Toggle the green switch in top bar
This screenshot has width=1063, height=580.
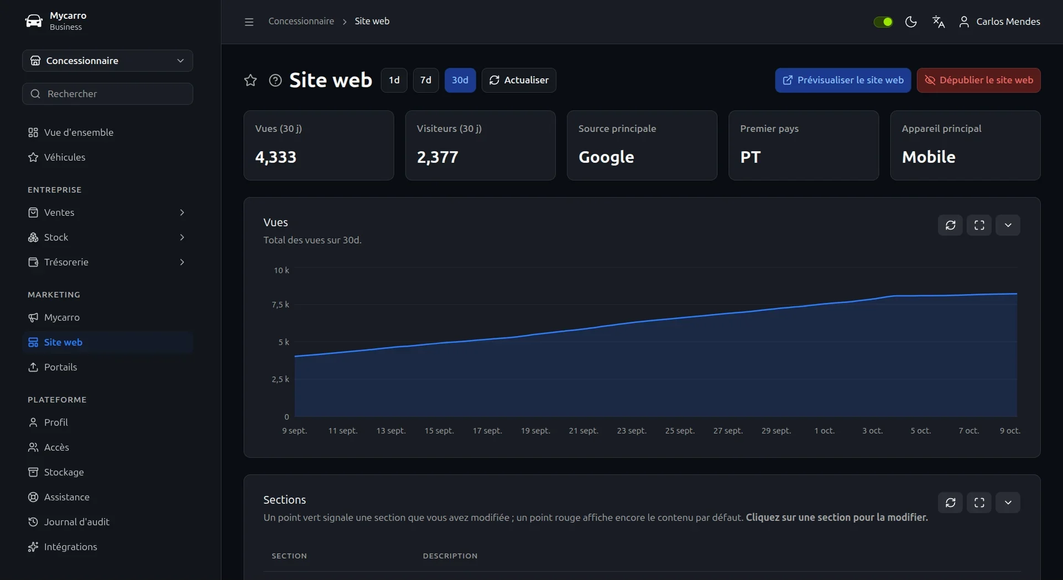click(x=883, y=22)
